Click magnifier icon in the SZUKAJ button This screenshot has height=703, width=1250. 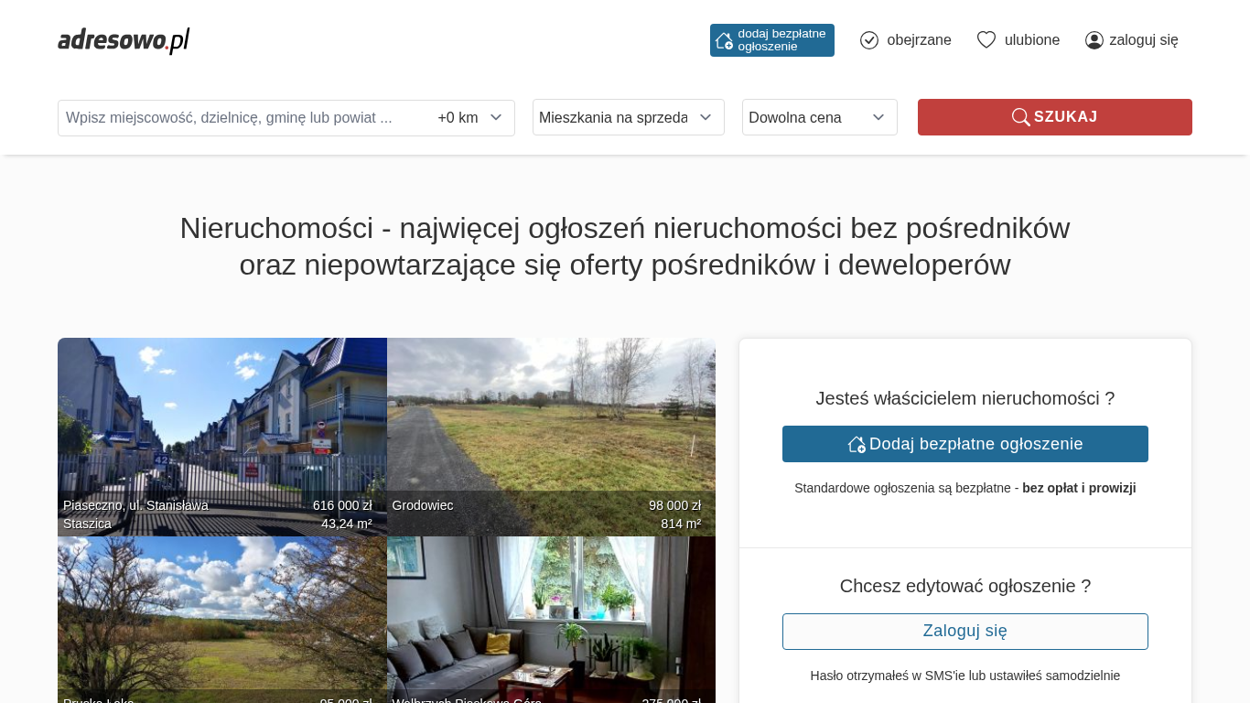pyautogui.click(x=1021, y=117)
